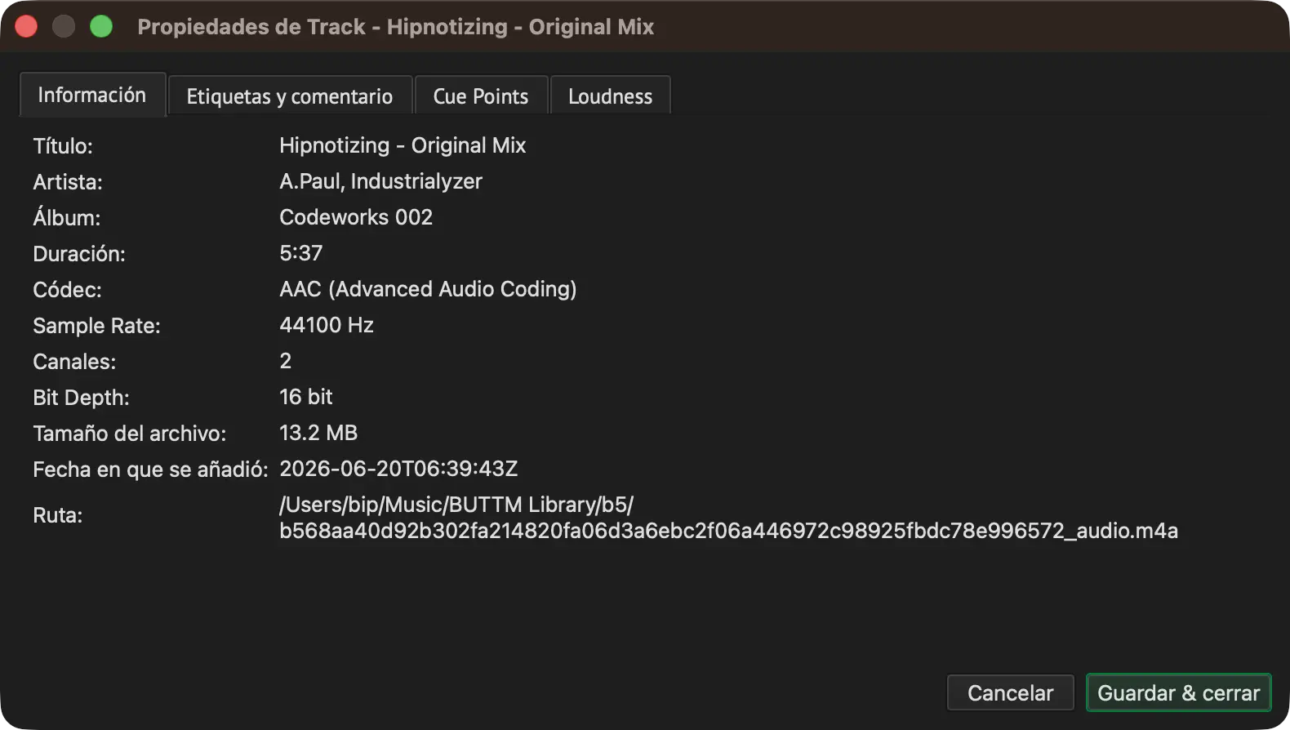Click the date added value 2026-06-20T06:39:43Z
Screen dimensions: 1290x730
[x=398, y=469]
